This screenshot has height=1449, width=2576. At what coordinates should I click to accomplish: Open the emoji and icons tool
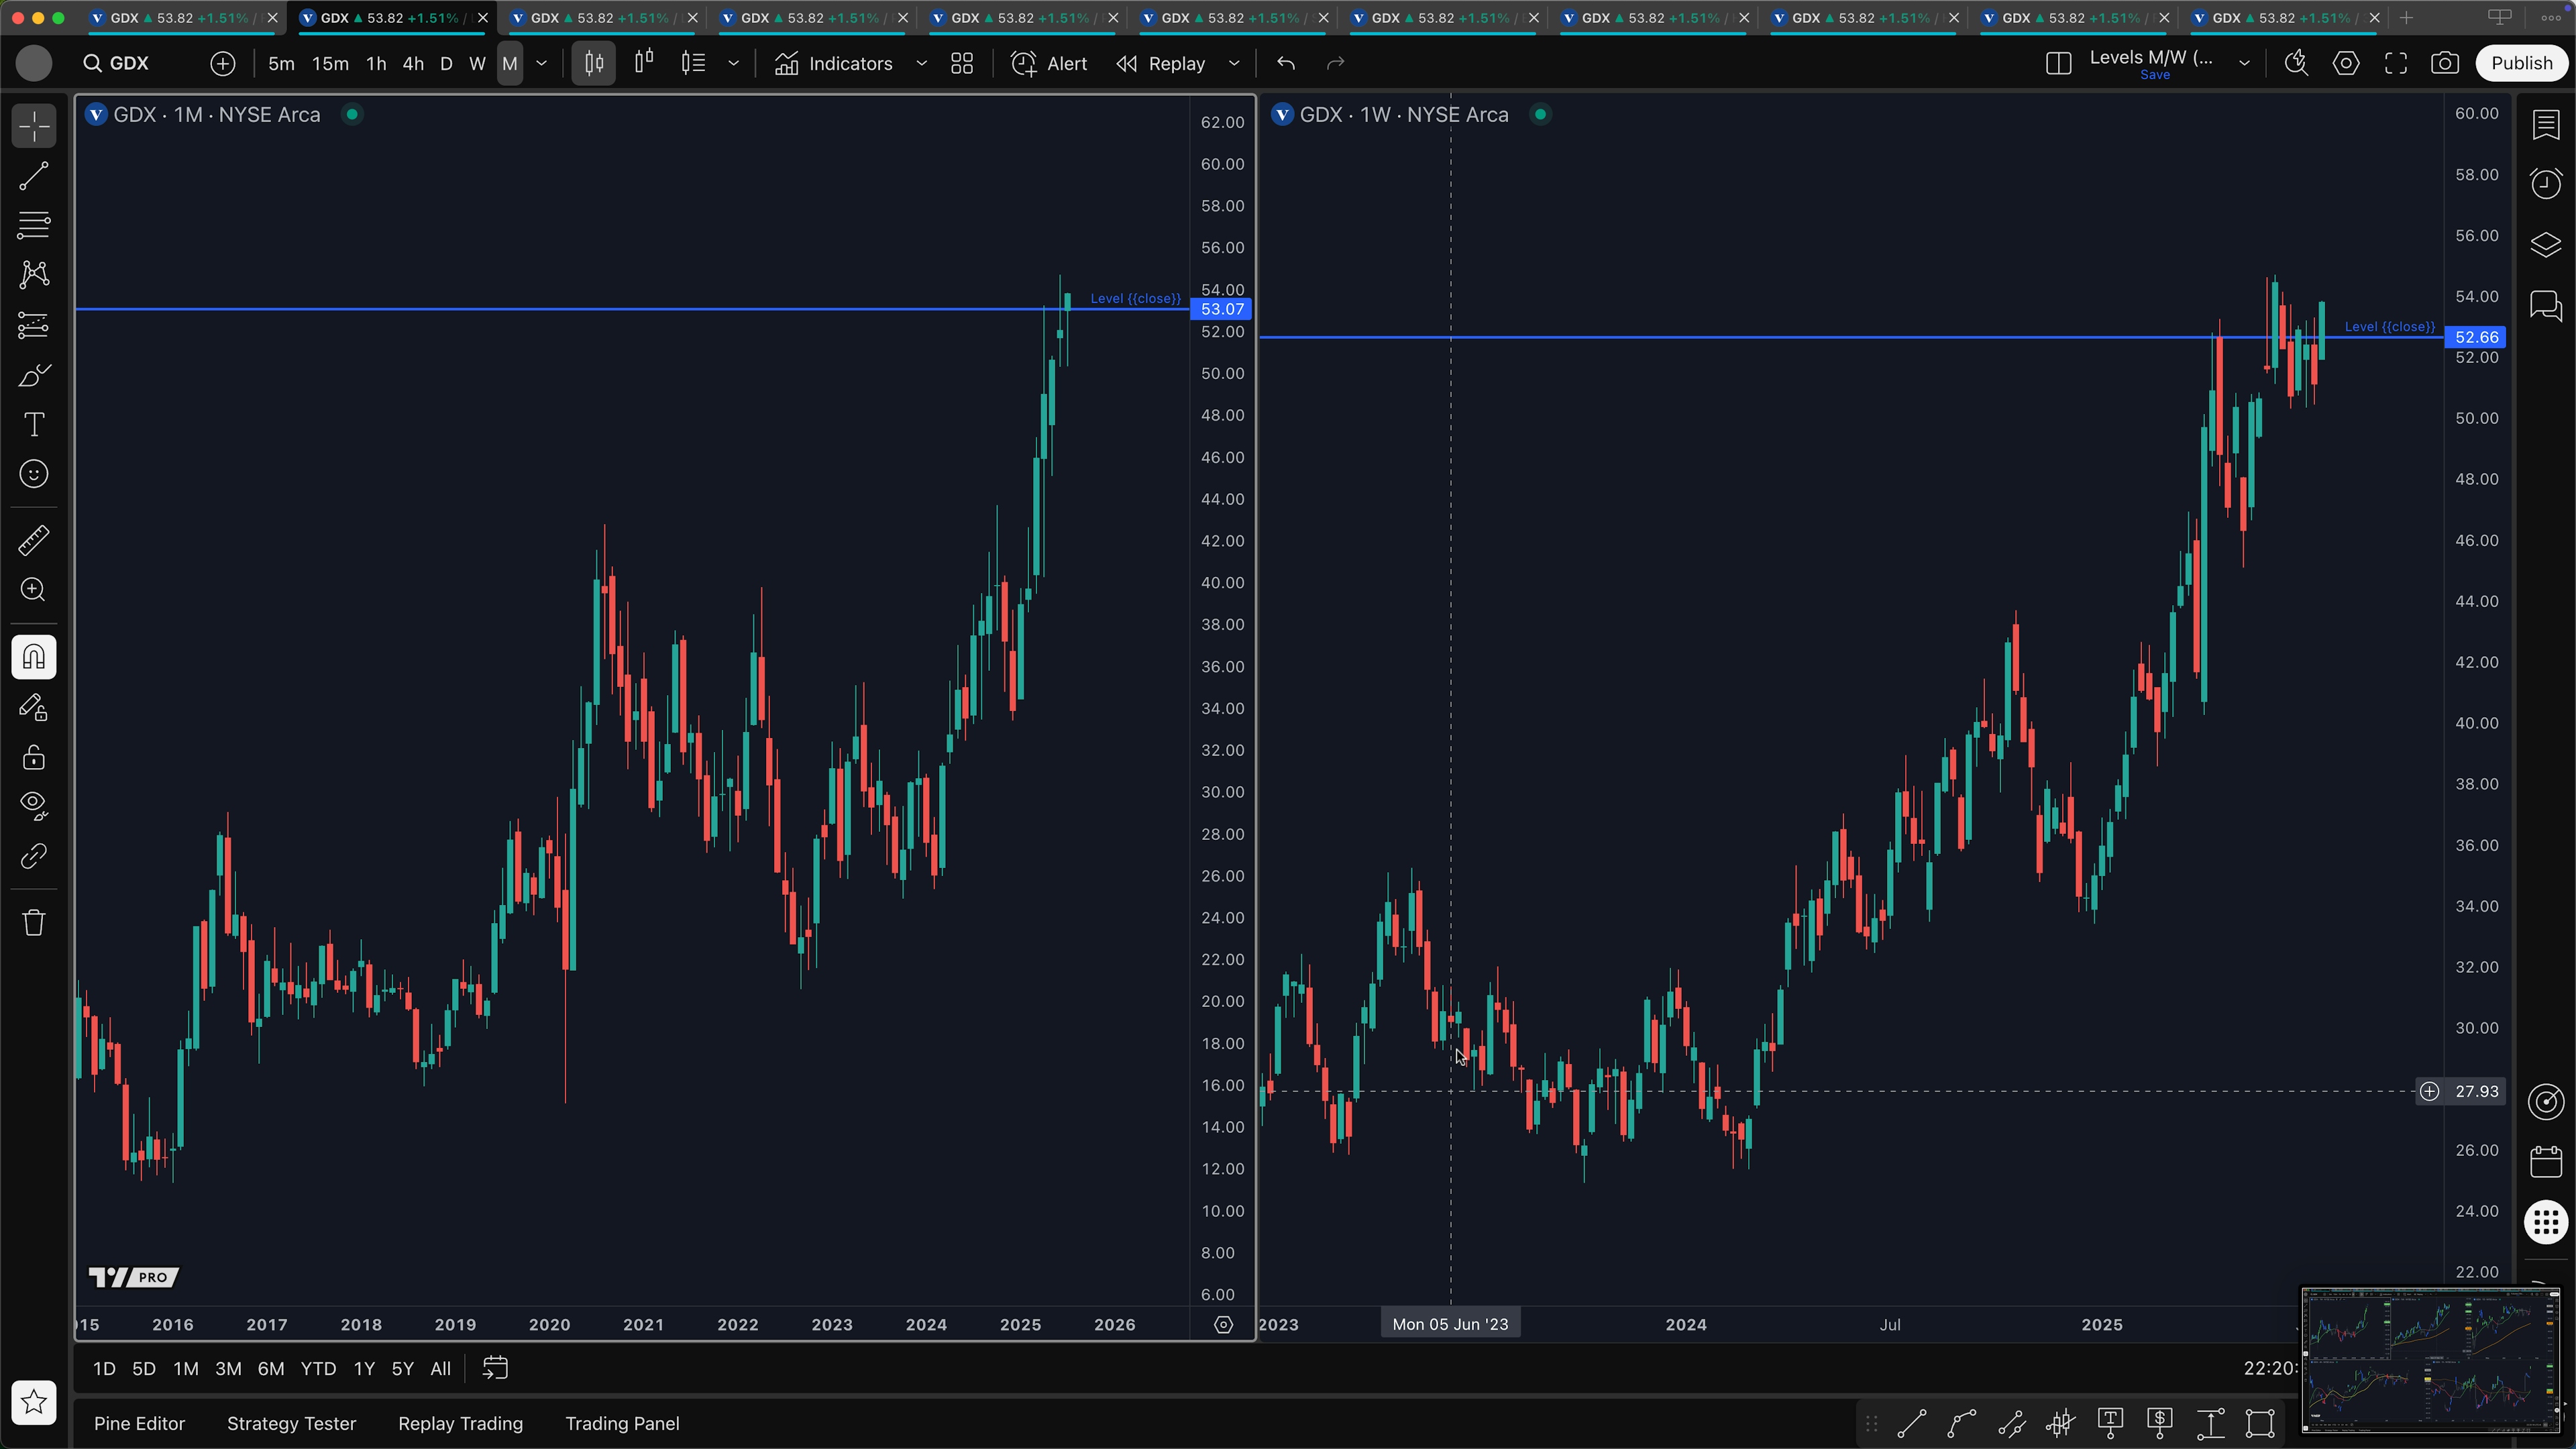pos(34,474)
